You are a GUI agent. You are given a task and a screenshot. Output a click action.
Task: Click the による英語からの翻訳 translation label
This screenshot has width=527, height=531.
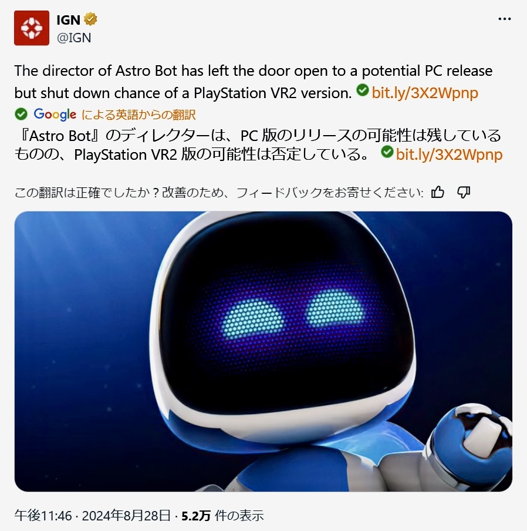(138, 115)
